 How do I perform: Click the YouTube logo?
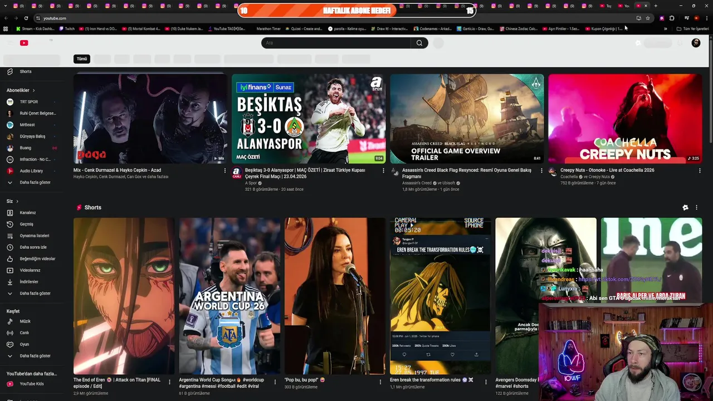24,43
